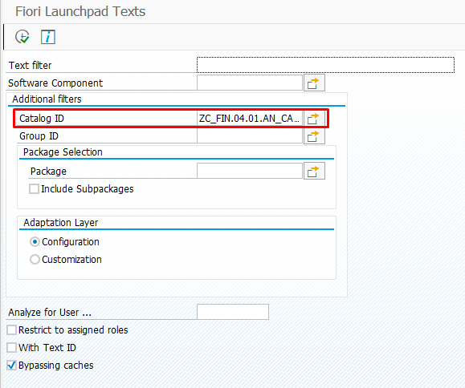Click the Analyze for User field
Screen dimensions: 465x388
click(233, 312)
